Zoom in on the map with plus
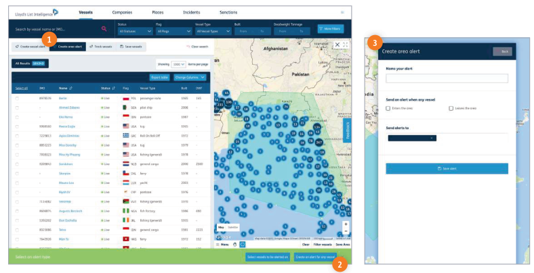The height and width of the screenshot is (273, 534). point(346,224)
